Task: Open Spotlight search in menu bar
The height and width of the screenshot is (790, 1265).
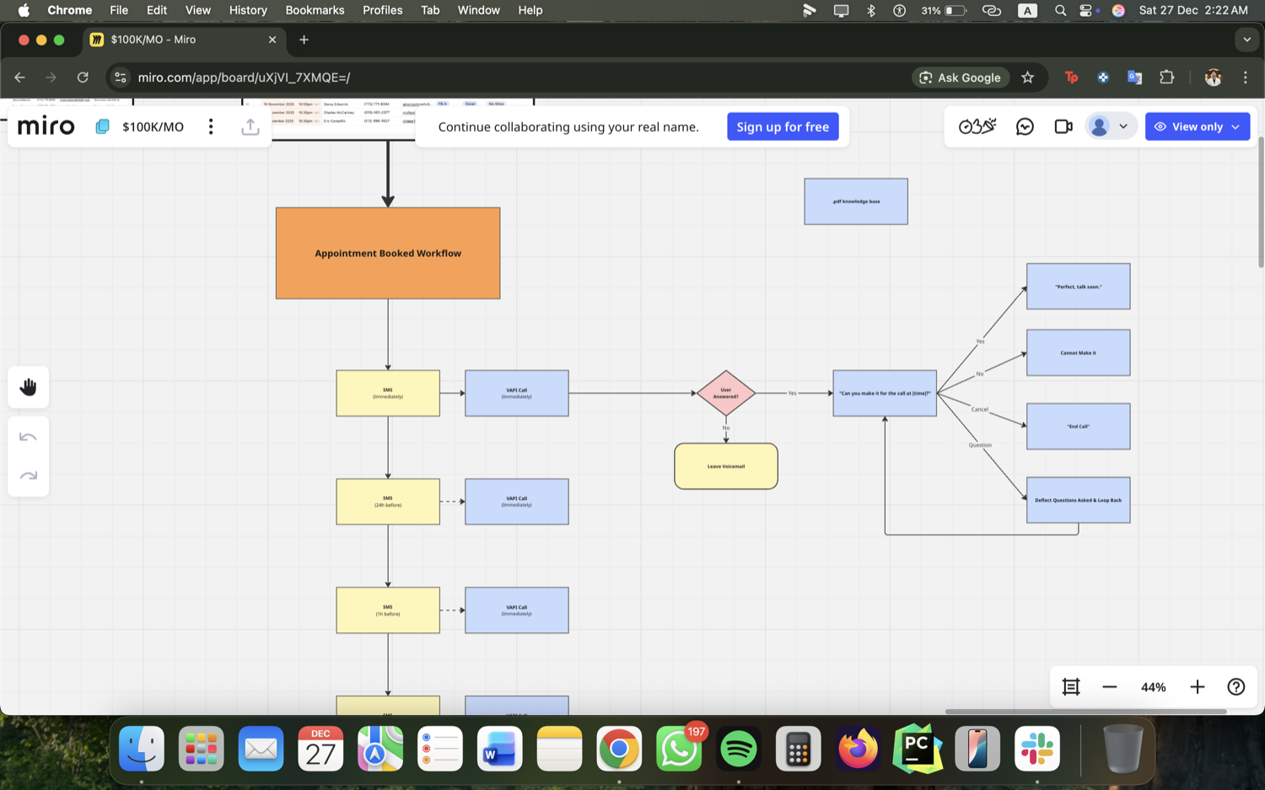Action: pyautogui.click(x=1061, y=10)
